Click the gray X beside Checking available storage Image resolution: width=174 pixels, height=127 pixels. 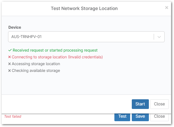(x=9, y=71)
